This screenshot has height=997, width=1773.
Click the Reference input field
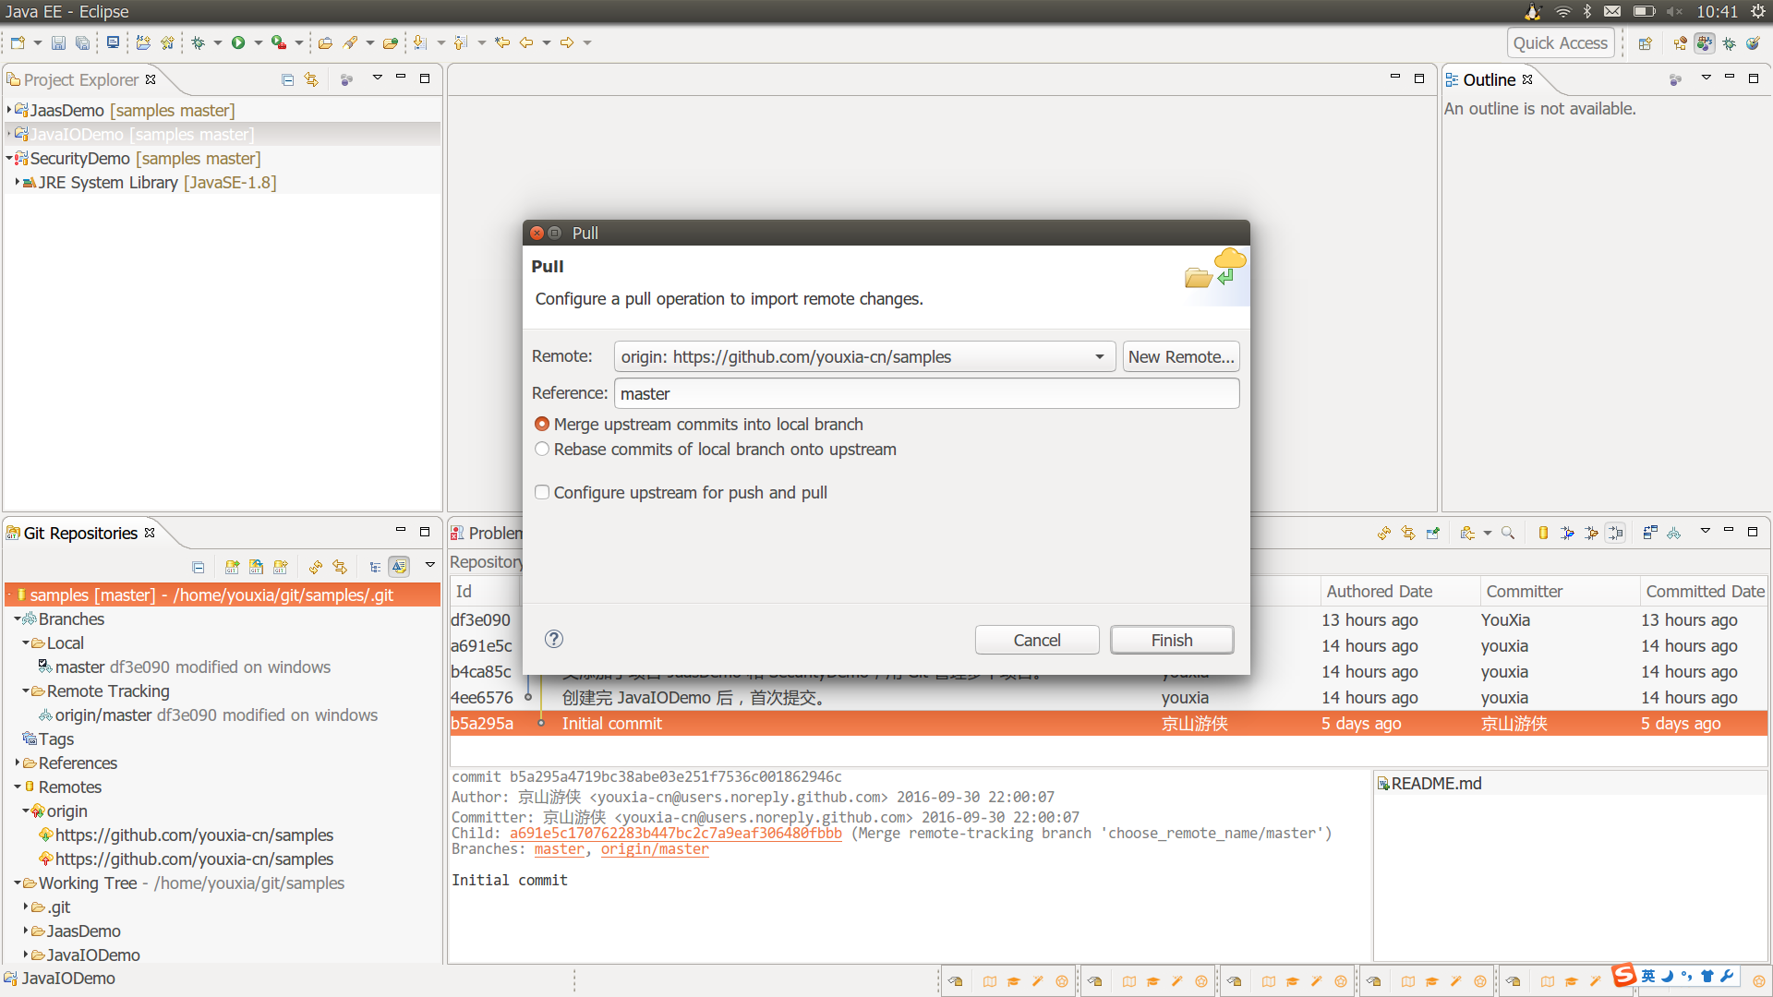click(926, 393)
